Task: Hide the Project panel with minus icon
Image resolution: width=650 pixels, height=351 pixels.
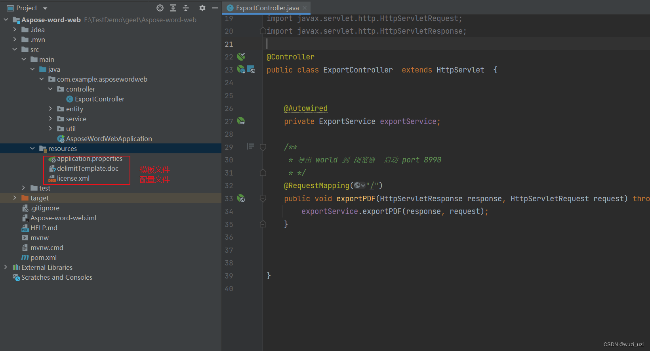Action: click(215, 8)
